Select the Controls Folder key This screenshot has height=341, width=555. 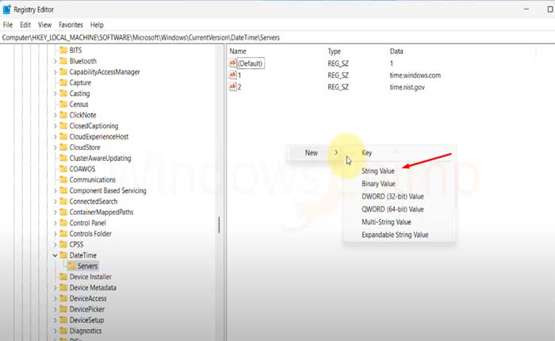click(x=90, y=234)
